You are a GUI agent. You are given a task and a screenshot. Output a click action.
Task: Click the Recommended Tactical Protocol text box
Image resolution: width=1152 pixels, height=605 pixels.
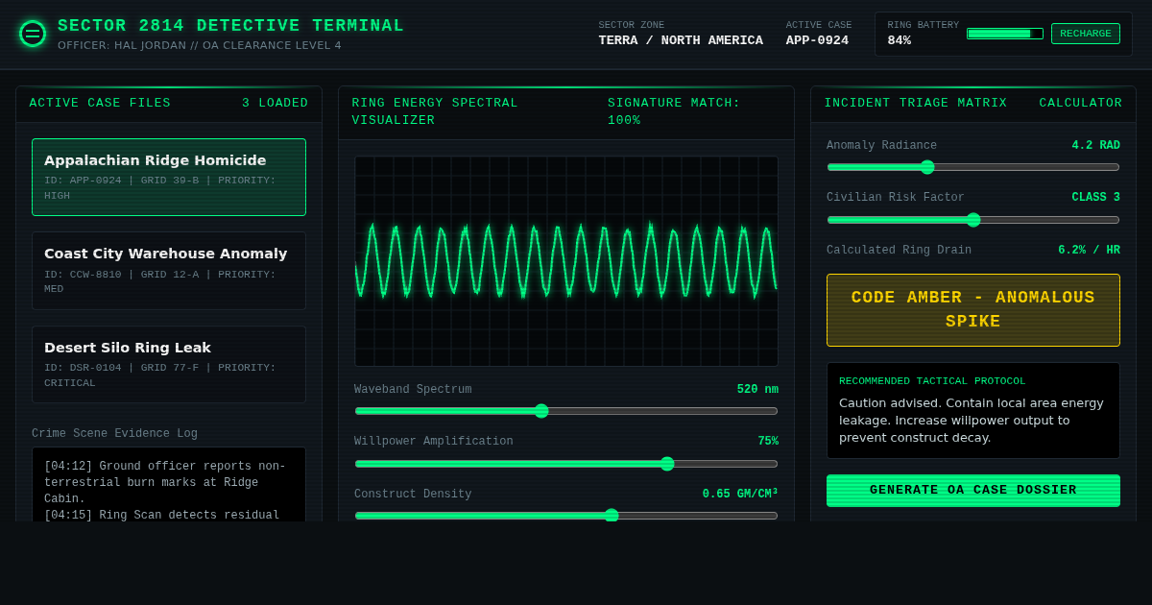[973, 411]
